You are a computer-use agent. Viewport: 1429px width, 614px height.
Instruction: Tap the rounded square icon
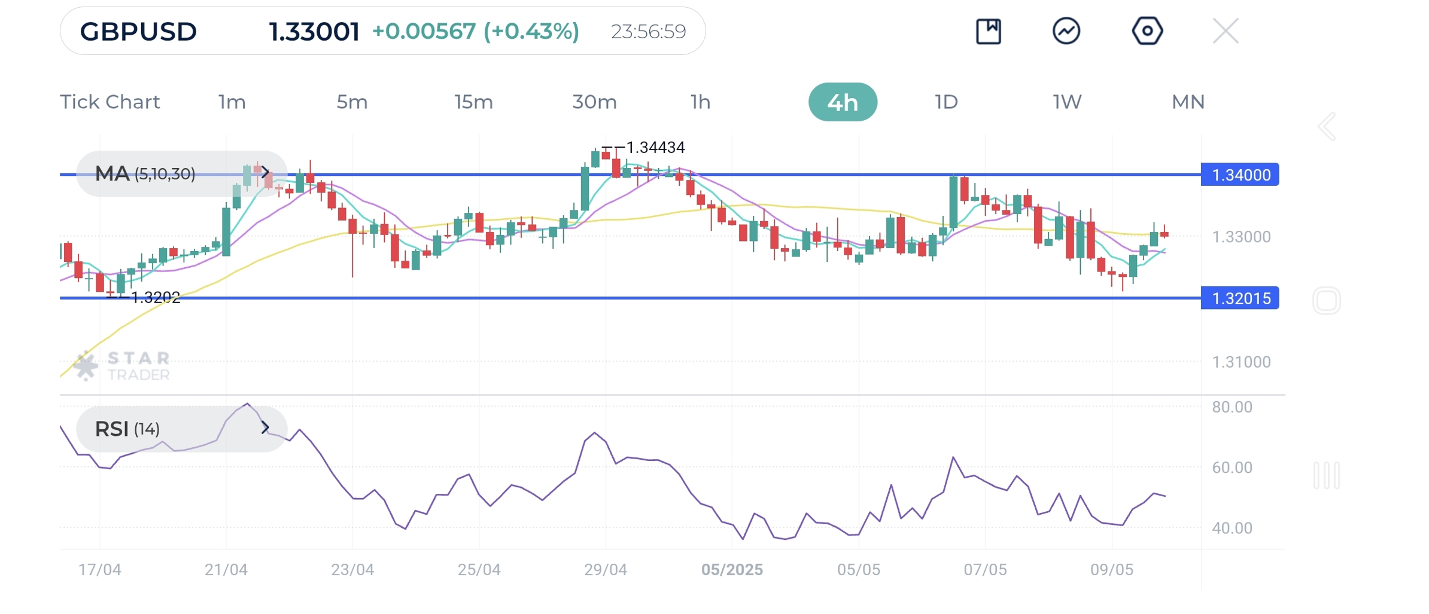[1326, 301]
